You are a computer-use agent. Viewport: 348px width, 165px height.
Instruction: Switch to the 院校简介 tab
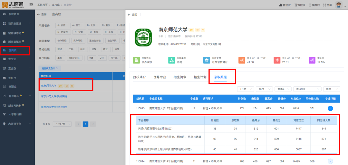pos(140,77)
